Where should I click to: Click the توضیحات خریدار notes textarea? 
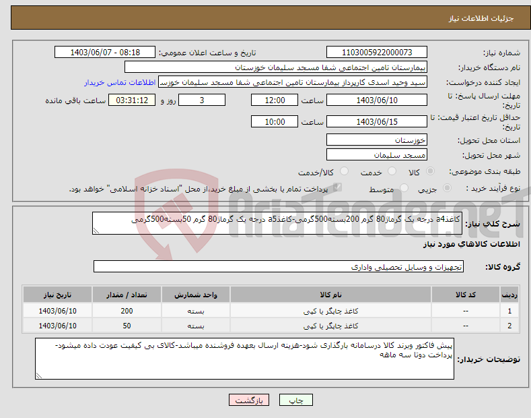(244, 359)
